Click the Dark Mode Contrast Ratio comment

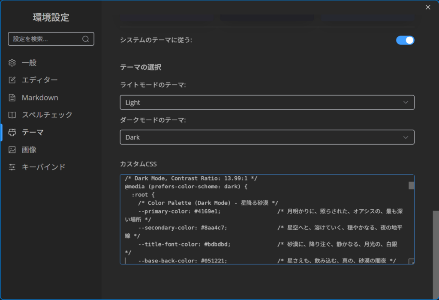tap(191, 178)
